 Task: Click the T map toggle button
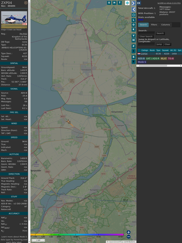point(120,3)
